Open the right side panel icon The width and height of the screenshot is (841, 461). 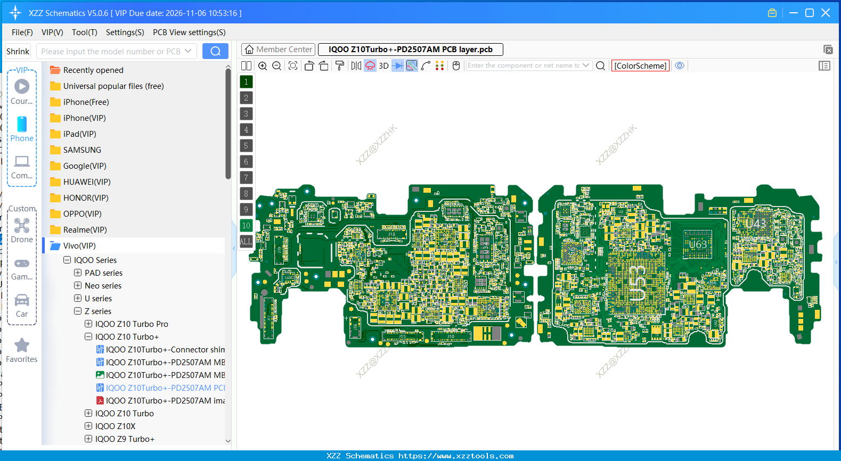[x=824, y=65]
